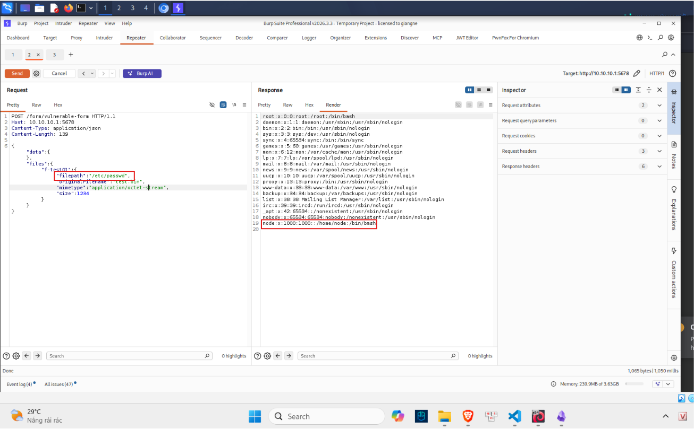
Task: Expand all Inspector sections icon
Action: pos(638,90)
